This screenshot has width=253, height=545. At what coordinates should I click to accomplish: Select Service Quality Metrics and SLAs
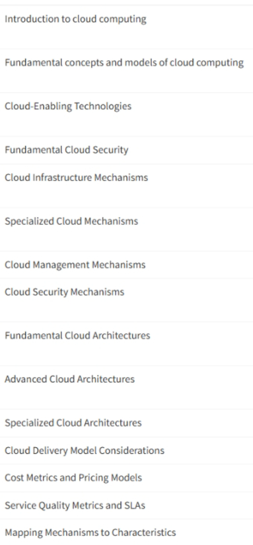tap(126, 505)
